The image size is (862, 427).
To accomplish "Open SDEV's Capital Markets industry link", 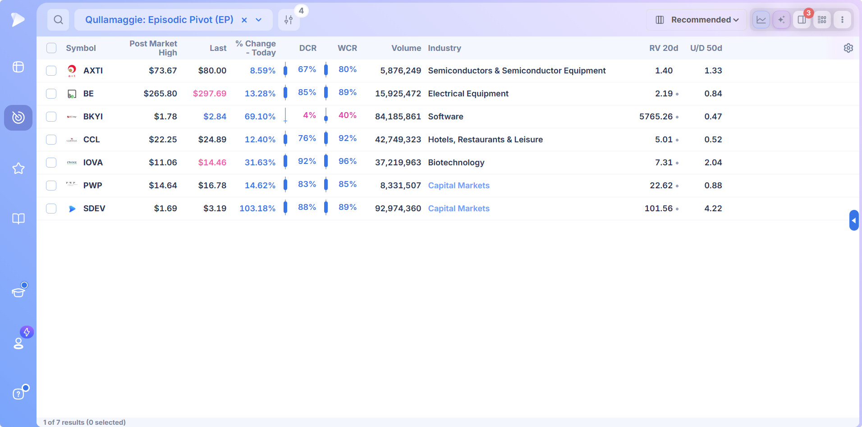I will pos(459,209).
